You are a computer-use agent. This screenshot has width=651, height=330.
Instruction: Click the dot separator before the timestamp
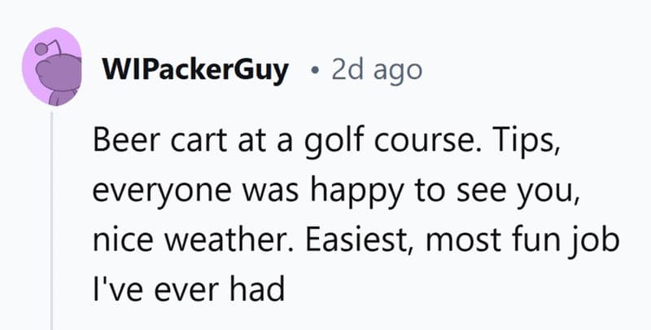point(313,72)
